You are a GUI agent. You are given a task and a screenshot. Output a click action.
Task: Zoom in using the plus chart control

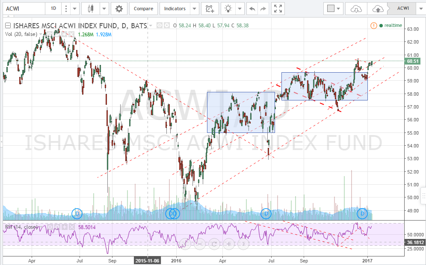229,244
